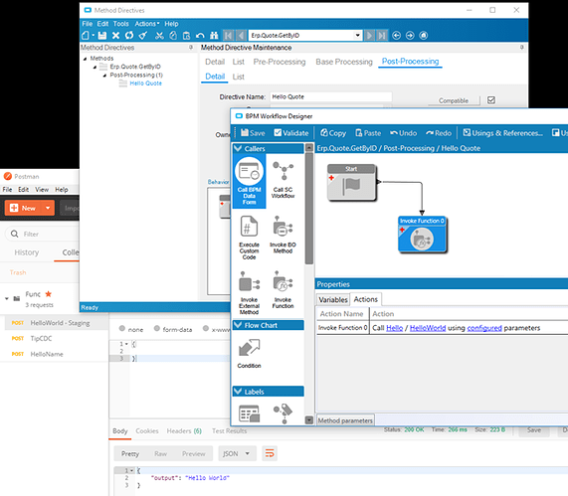
Task: Click the callers panel vertical scrollbar
Action: 309,209
